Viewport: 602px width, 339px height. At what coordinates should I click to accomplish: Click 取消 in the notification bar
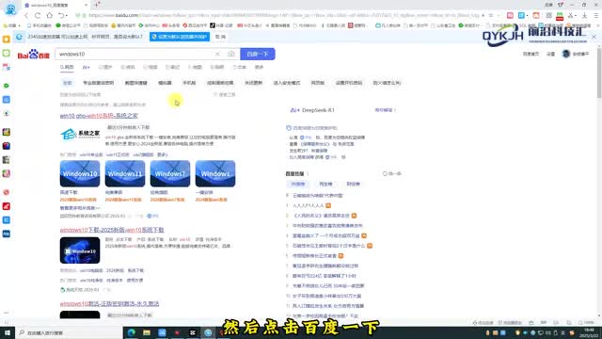pyautogui.click(x=220, y=37)
